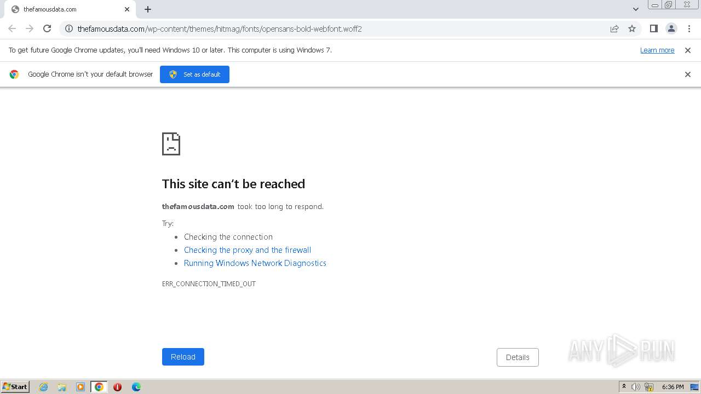
Task: Click the blue Reload button
Action: pyautogui.click(x=183, y=357)
